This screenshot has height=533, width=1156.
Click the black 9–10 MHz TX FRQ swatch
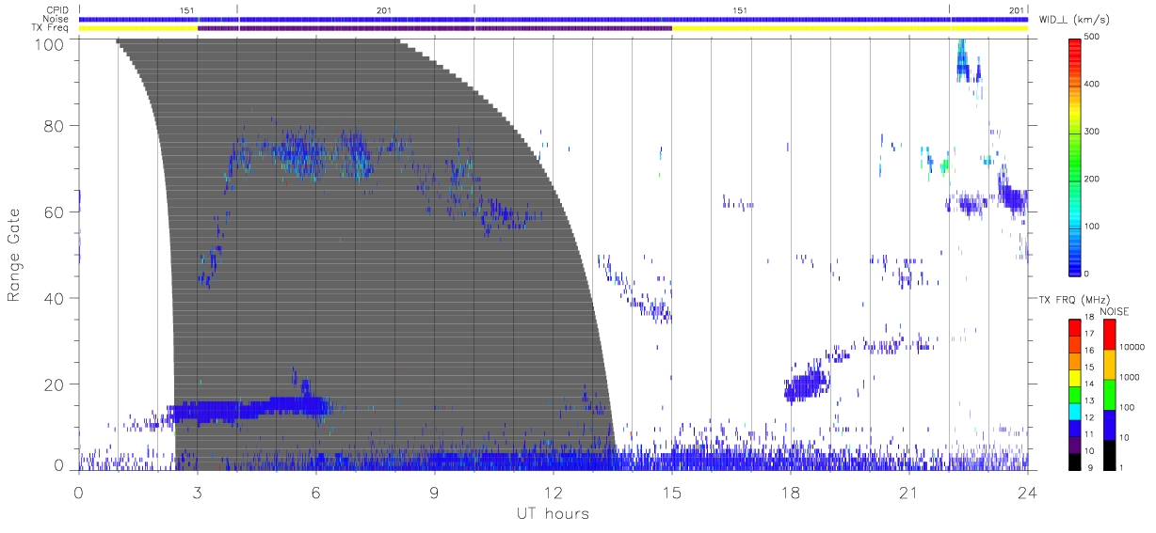pos(1075,461)
